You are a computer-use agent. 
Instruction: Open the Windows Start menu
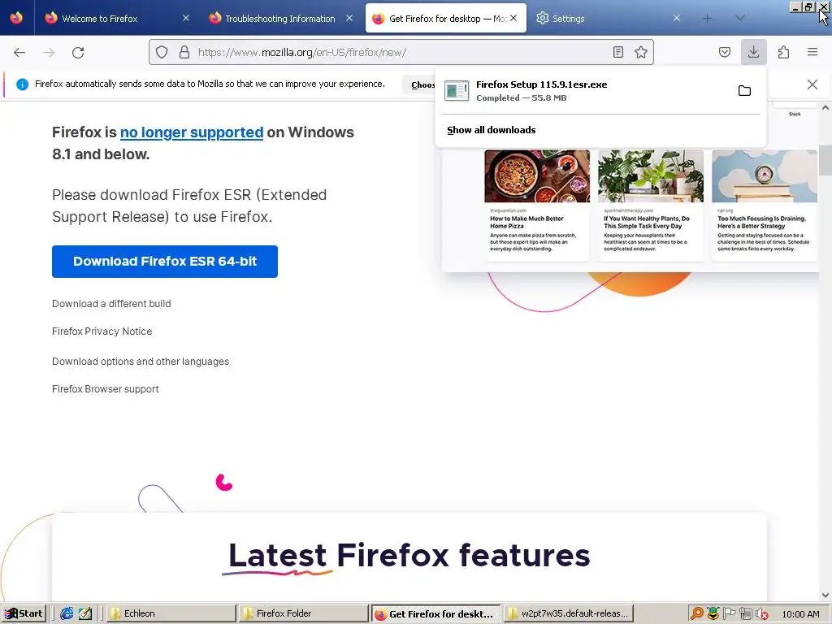point(24,613)
